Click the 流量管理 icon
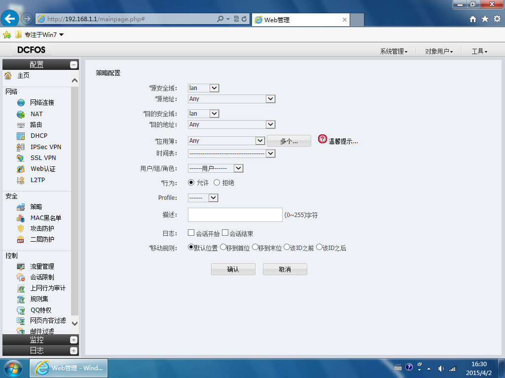This screenshot has height=378, width=505. click(x=21, y=267)
